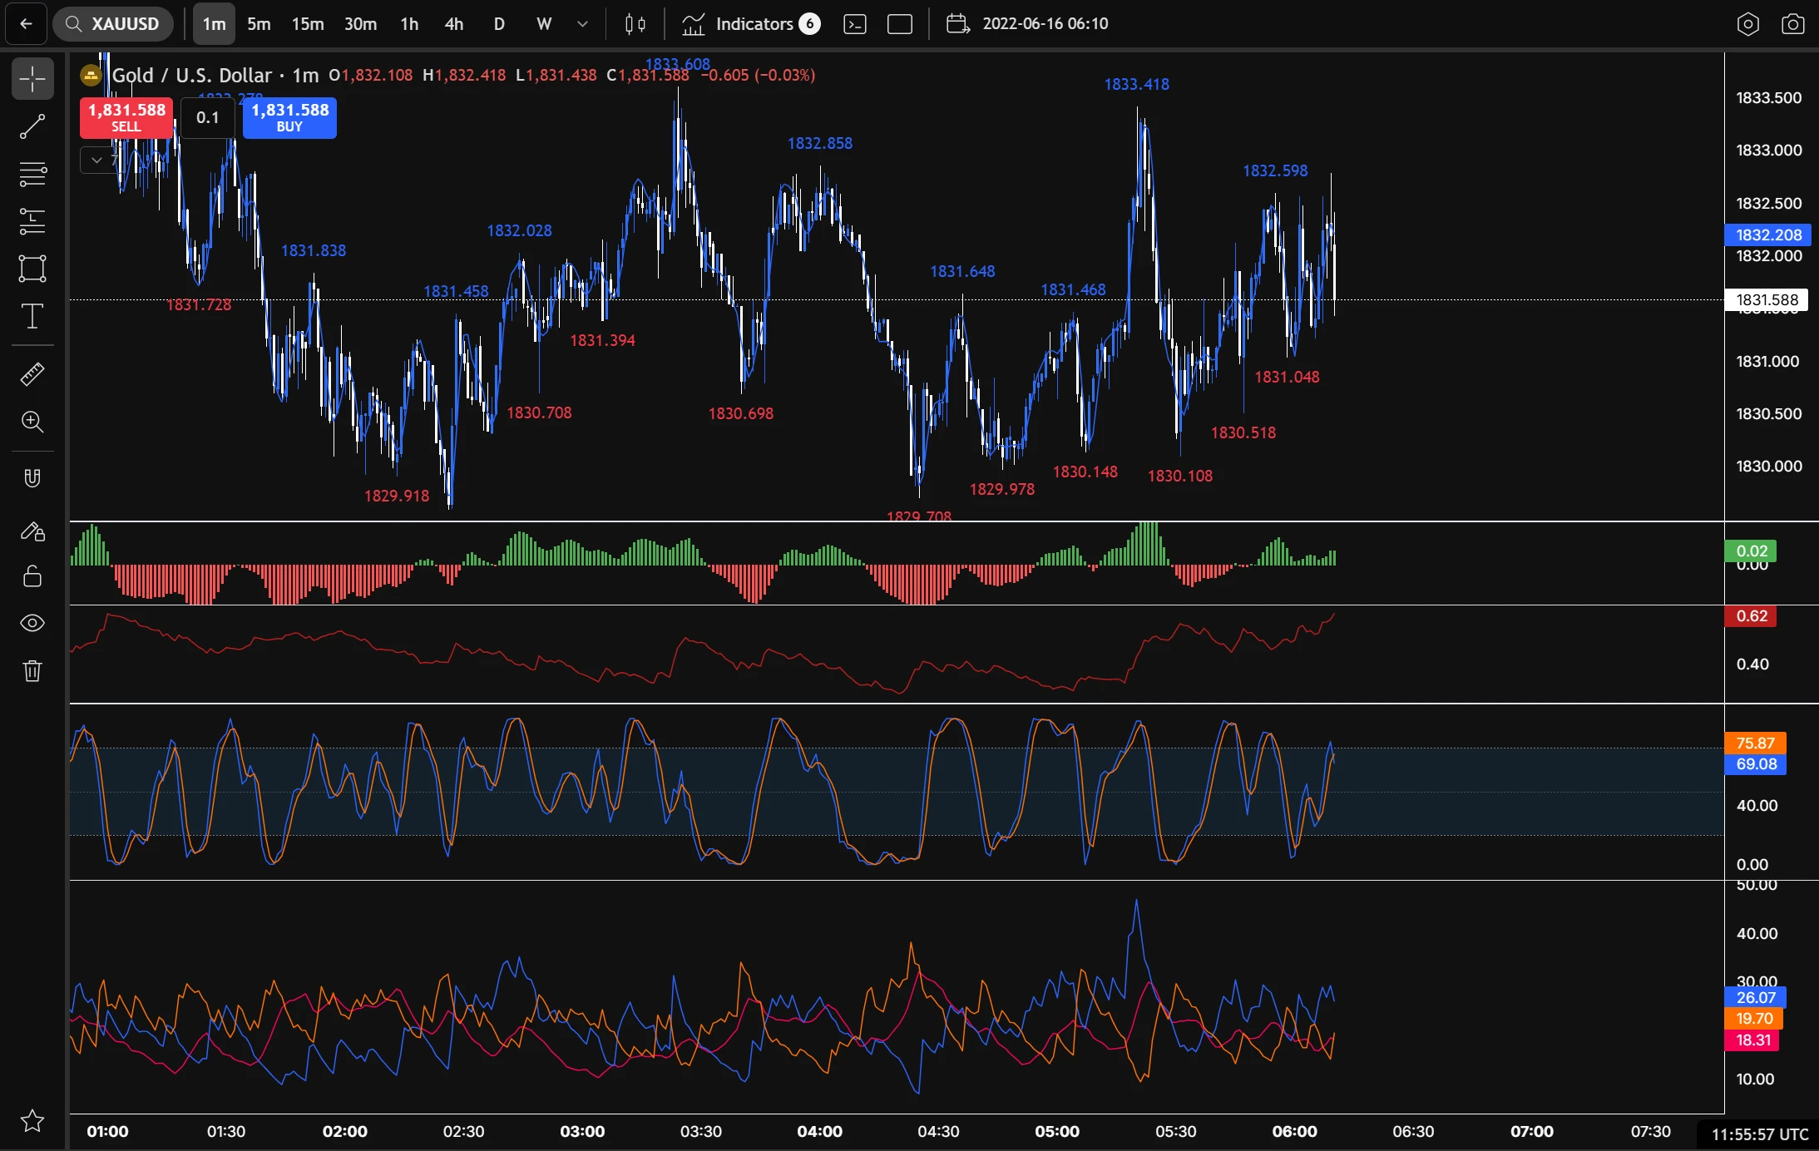
Task: Click the 11:55:57 UTC timezone clock
Action: click(x=1760, y=1134)
